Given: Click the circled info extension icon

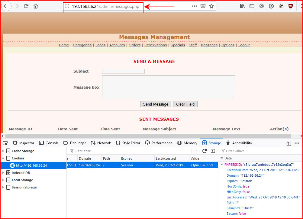Looking at the screenshot, I should coord(271,6).
